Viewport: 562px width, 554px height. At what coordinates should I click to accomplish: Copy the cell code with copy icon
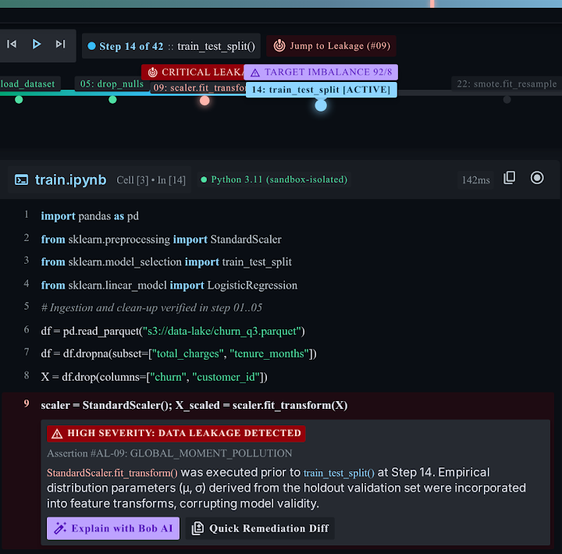click(x=509, y=178)
